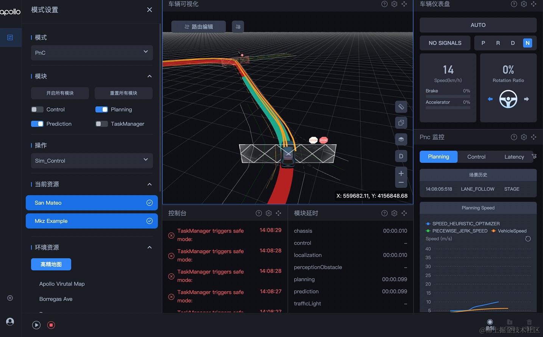Image resolution: width=543 pixels, height=337 pixels.
Task: Turn the steering wheel left arrow
Action: click(x=490, y=99)
